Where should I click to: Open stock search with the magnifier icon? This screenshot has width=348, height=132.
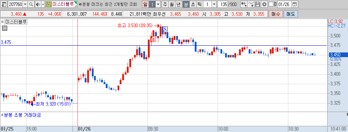[x=31, y=4]
